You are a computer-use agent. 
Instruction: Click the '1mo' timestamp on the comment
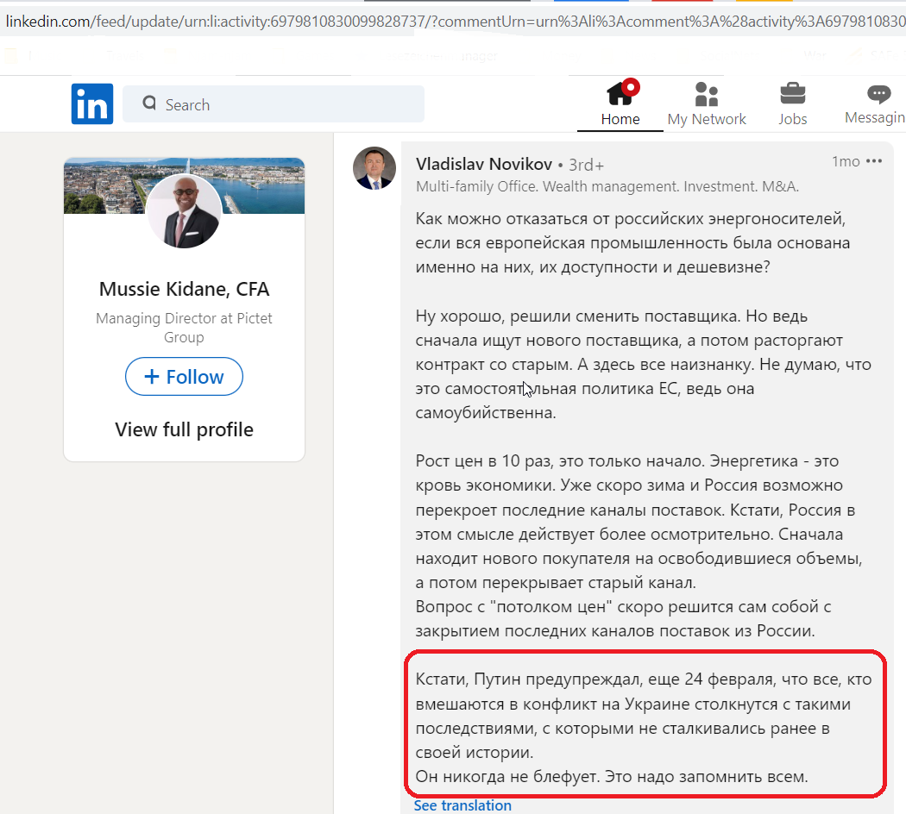tap(846, 161)
